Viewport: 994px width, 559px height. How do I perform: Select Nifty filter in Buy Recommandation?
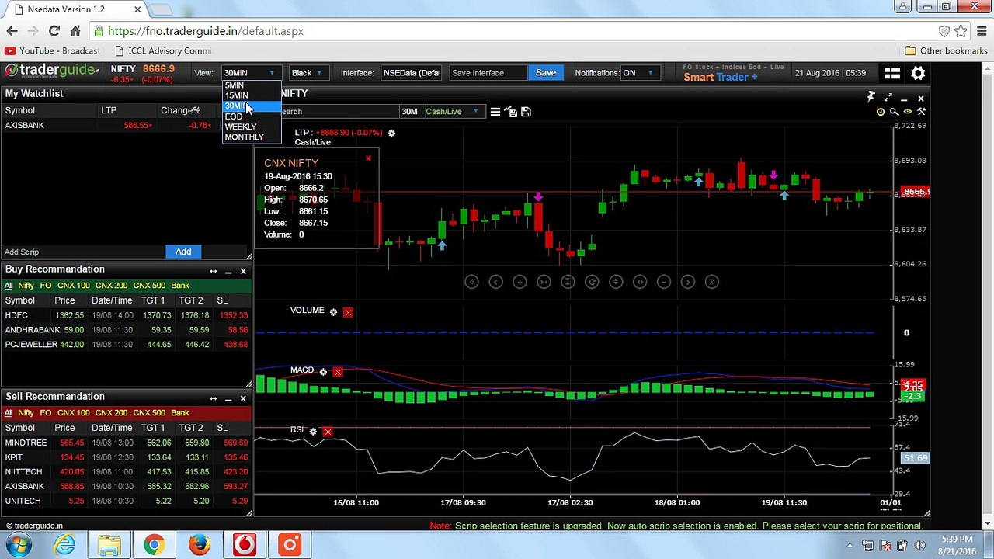coord(26,286)
